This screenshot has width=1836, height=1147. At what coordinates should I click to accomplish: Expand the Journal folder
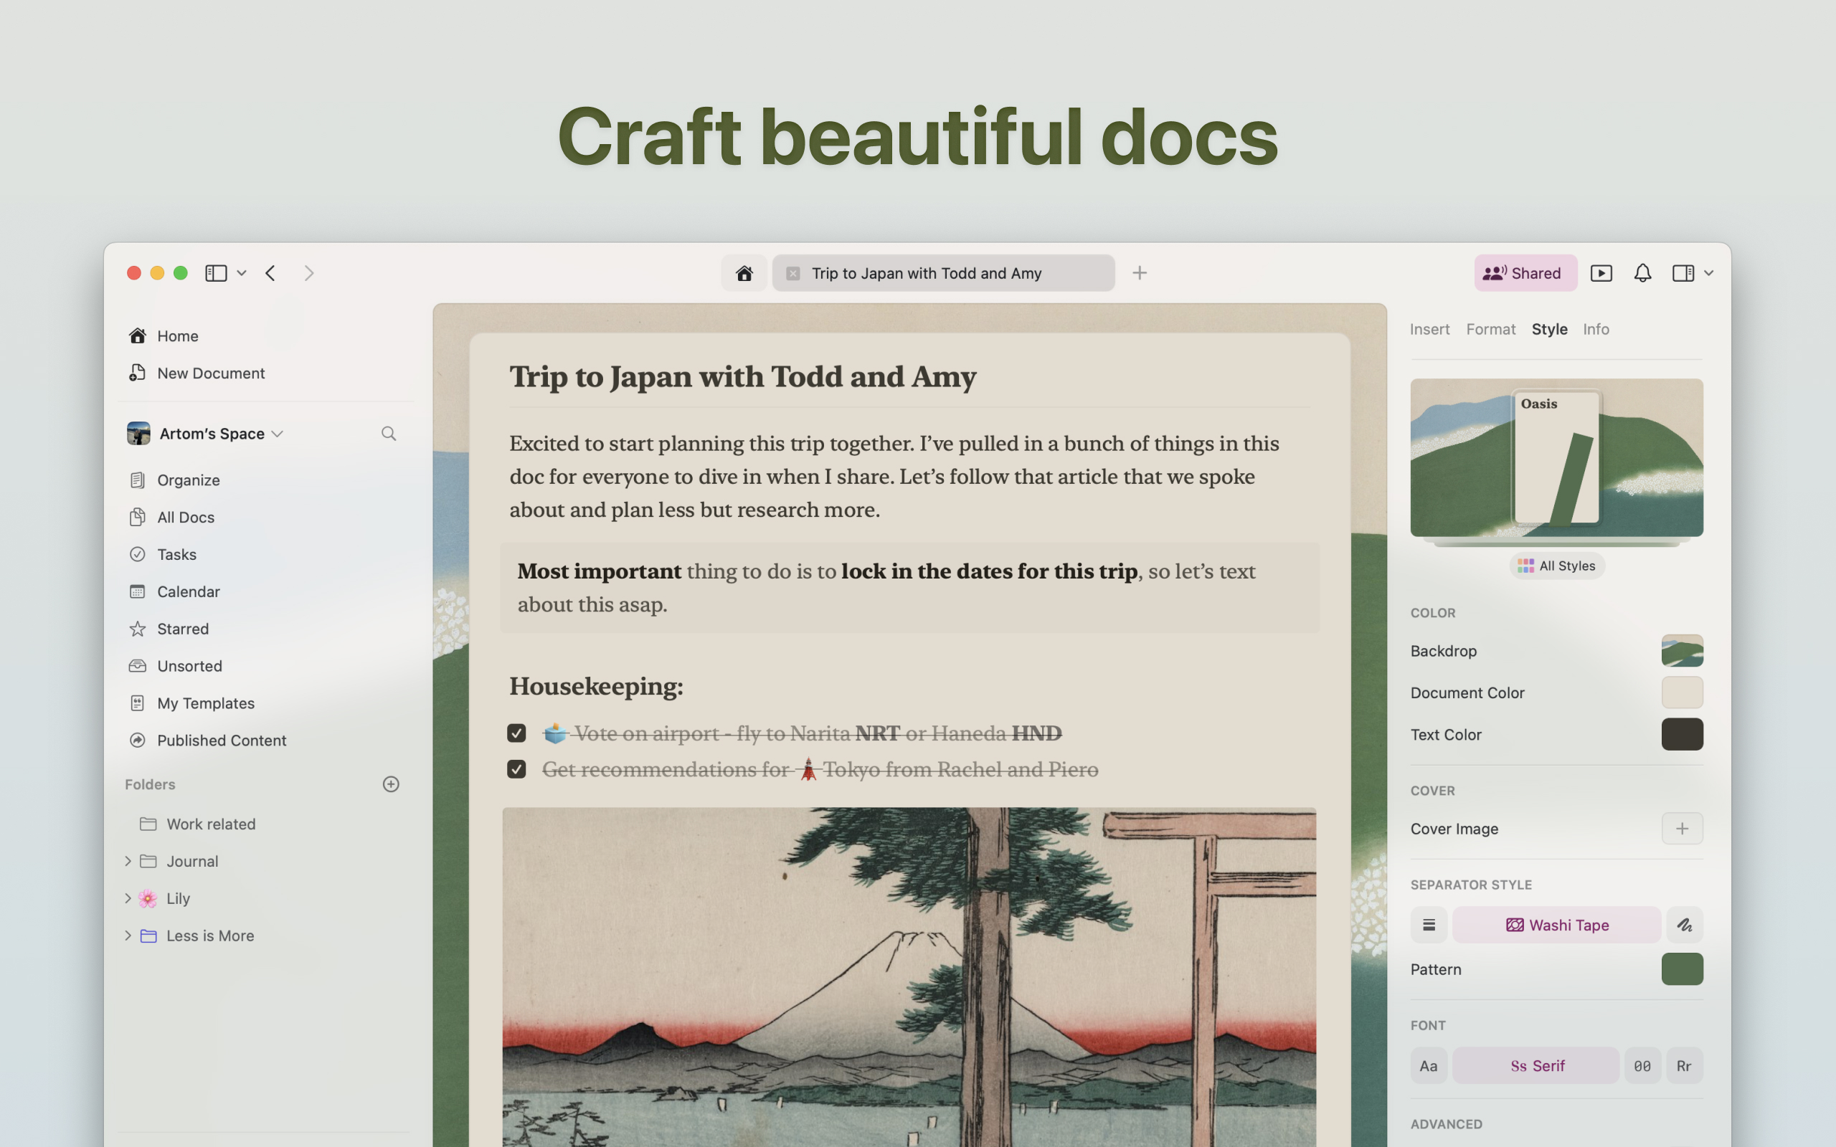[128, 860]
